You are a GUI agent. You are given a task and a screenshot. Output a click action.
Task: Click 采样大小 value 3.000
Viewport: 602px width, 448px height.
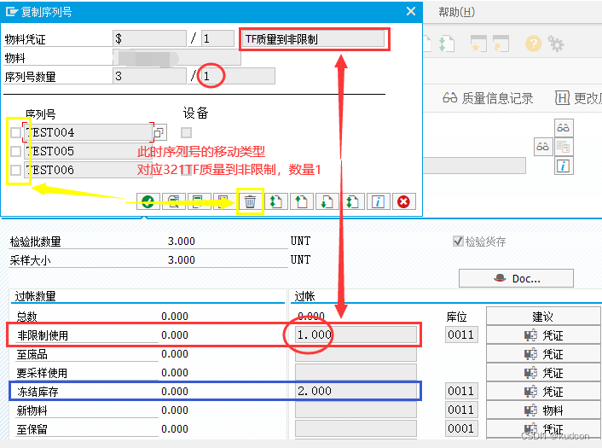182,260
